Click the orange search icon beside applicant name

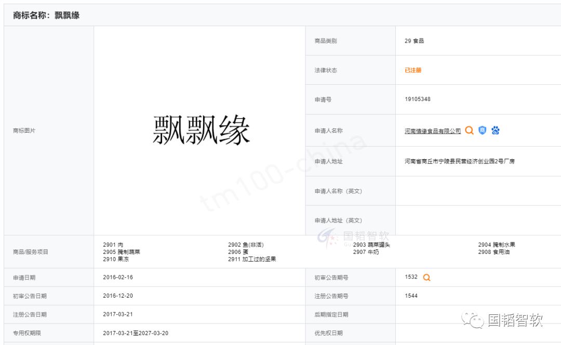pos(469,131)
